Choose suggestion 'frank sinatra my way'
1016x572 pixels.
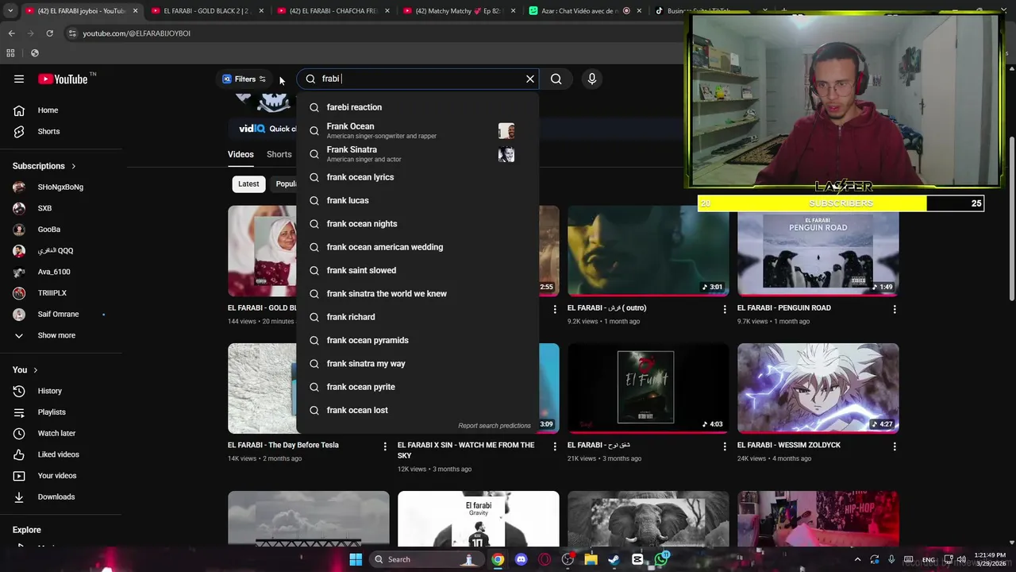tap(418, 364)
